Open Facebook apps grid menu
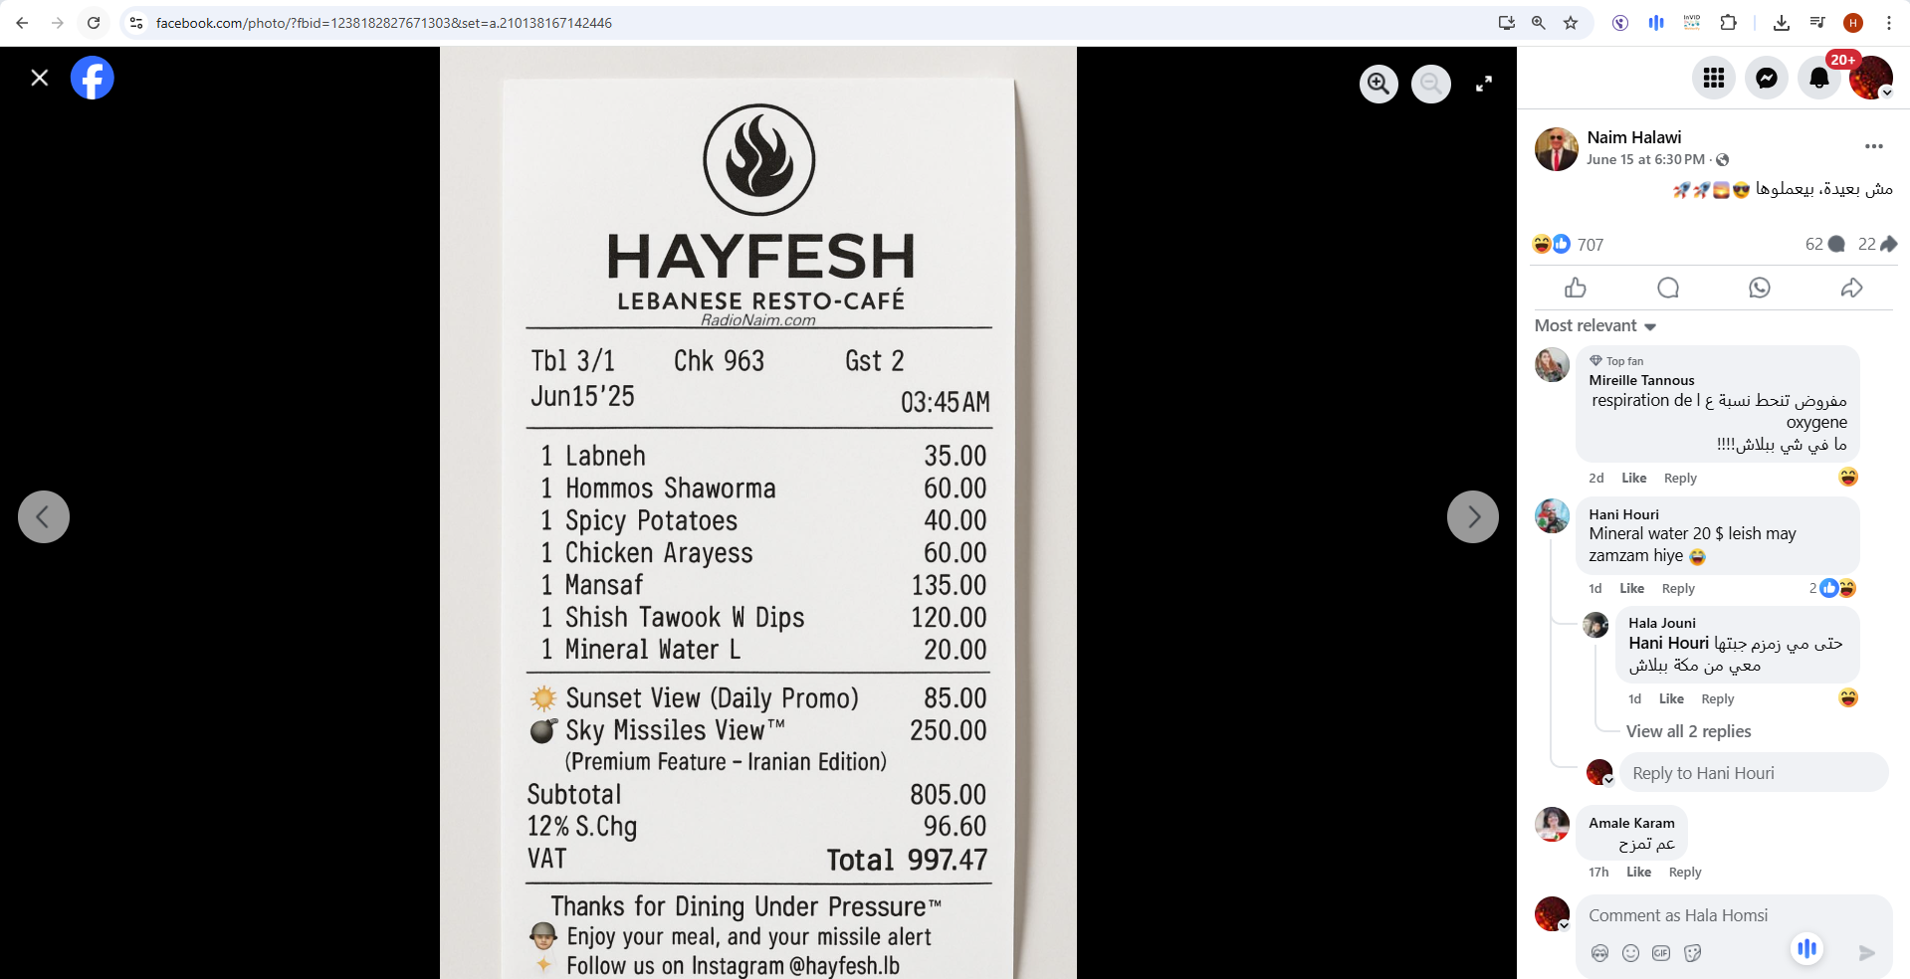Image resolution: width=1910 pixels, height=979 pixels. pyautogui.click(x=1713, y=78)
